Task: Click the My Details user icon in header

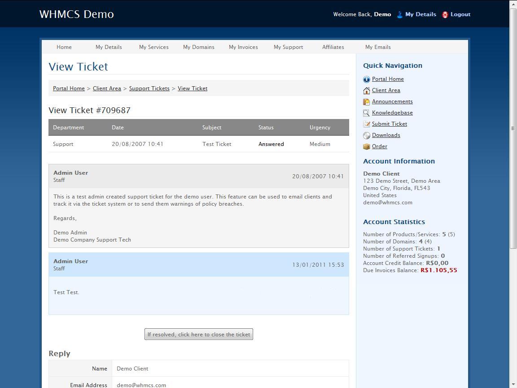Action: coord(399,15)
